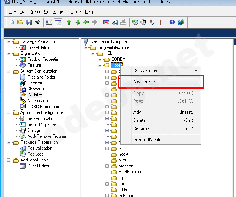This screenshot has height=197, width=236.
Task: Select Direct Editor under Additional Tools
Action: (x=38, y=166)
